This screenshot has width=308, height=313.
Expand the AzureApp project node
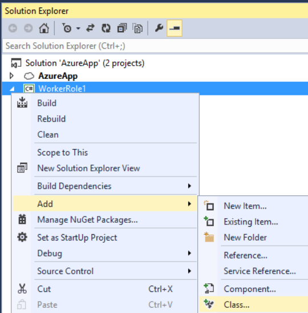[x=11, y=76]
